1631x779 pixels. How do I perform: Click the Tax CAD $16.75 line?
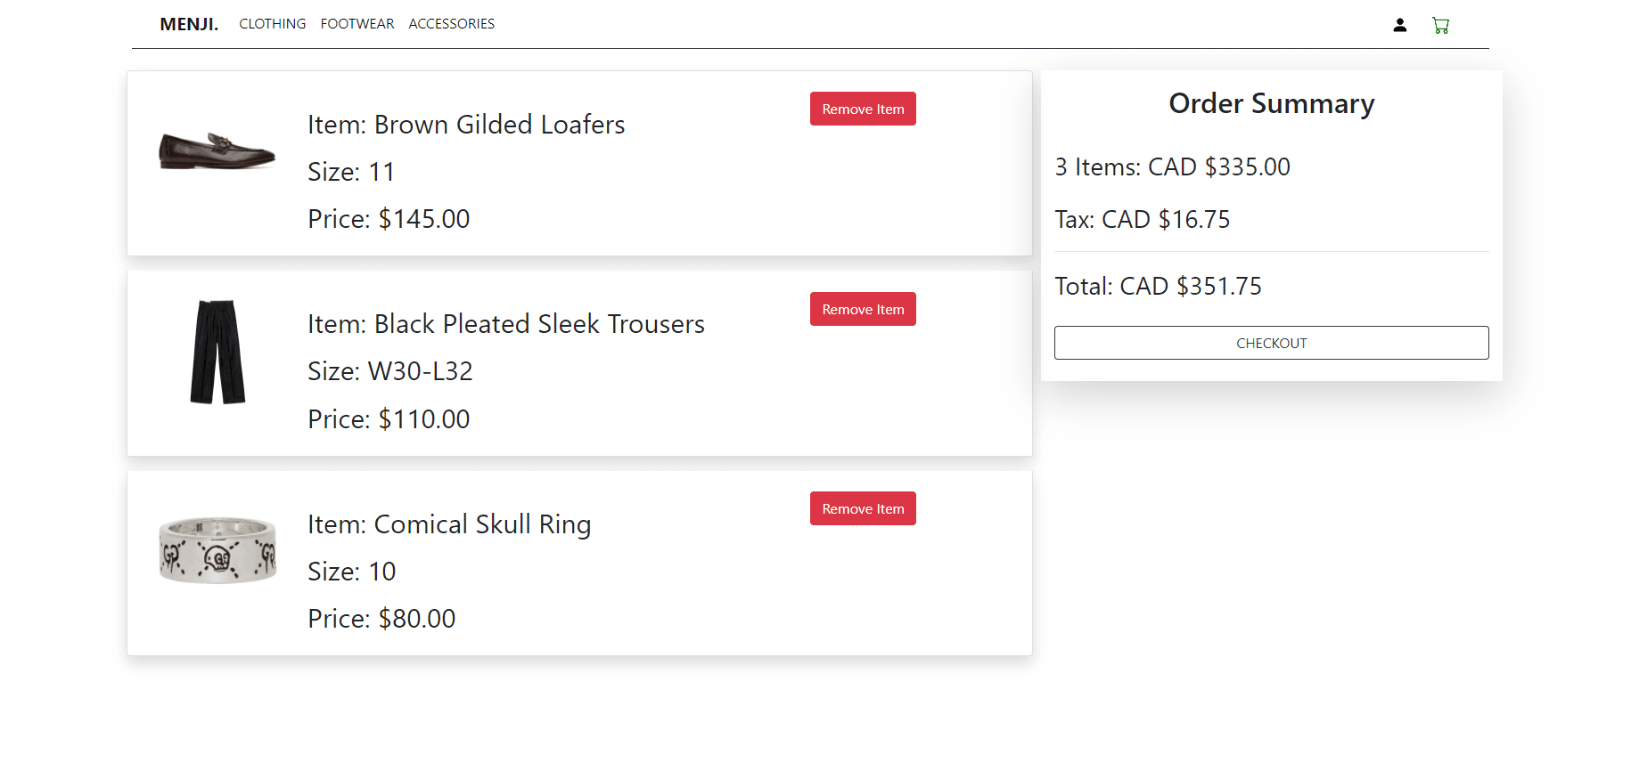pyautogui.click(x=1142, y=219)
